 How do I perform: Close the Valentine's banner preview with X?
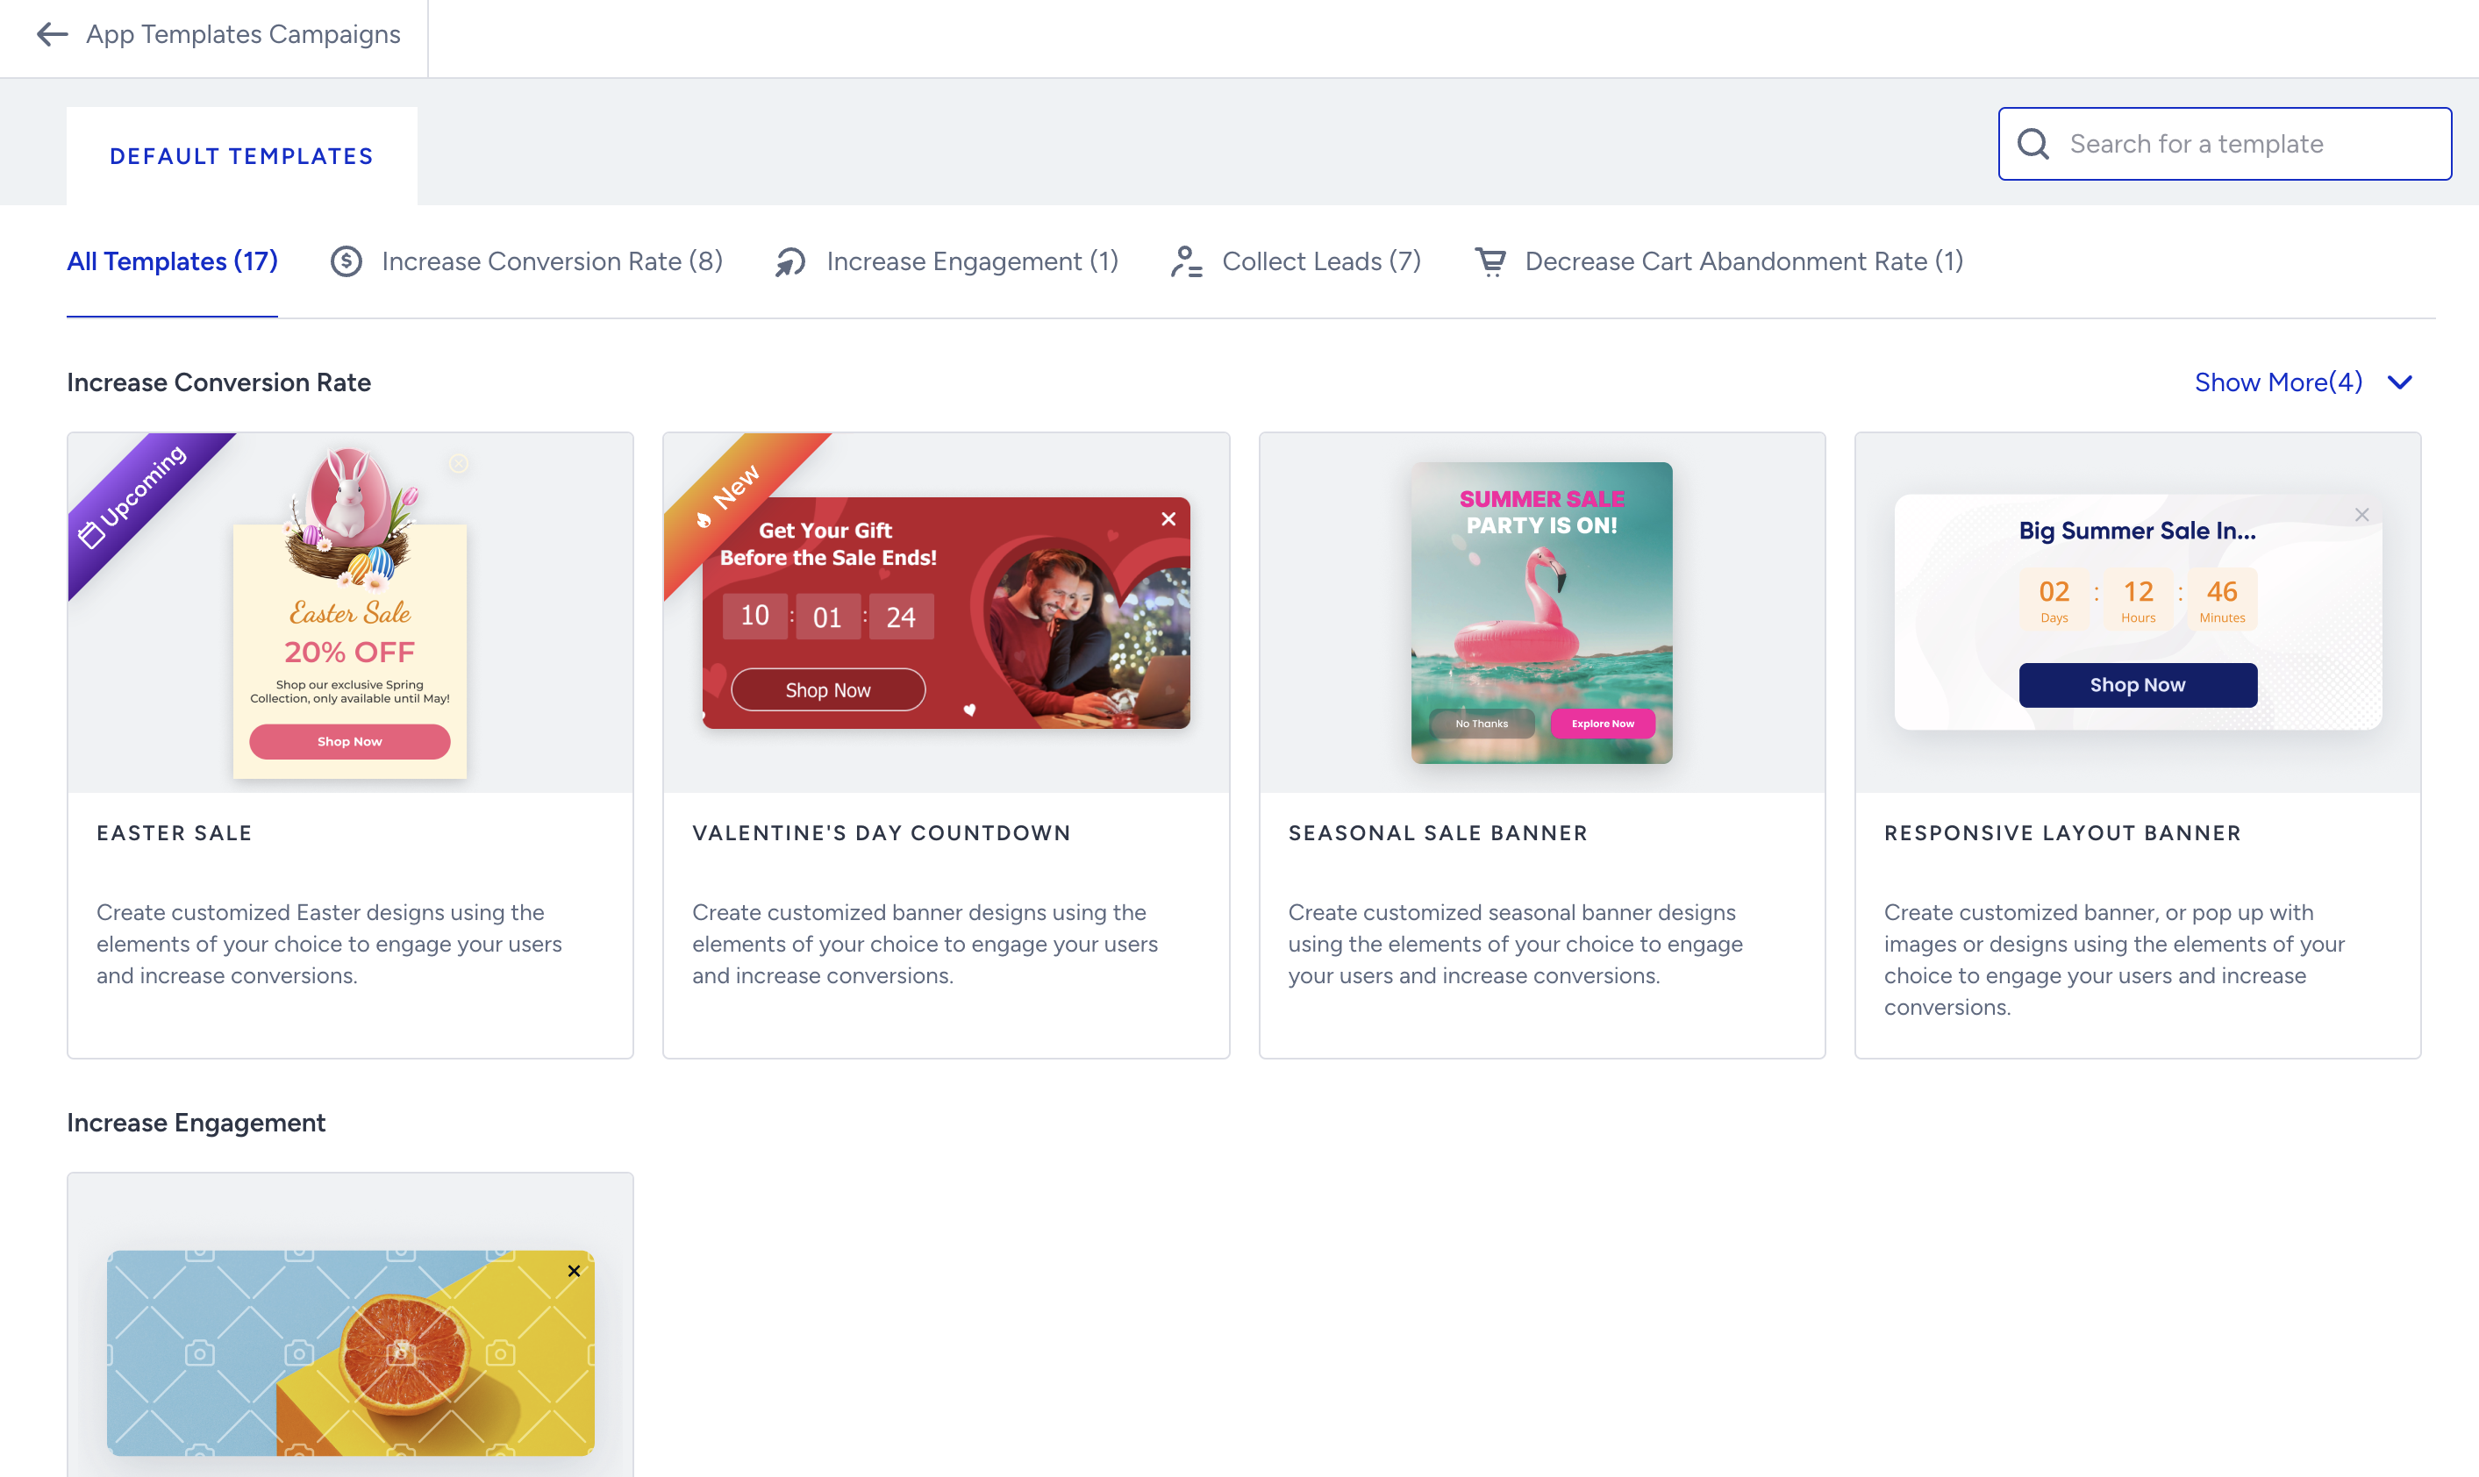(1168, 518)
